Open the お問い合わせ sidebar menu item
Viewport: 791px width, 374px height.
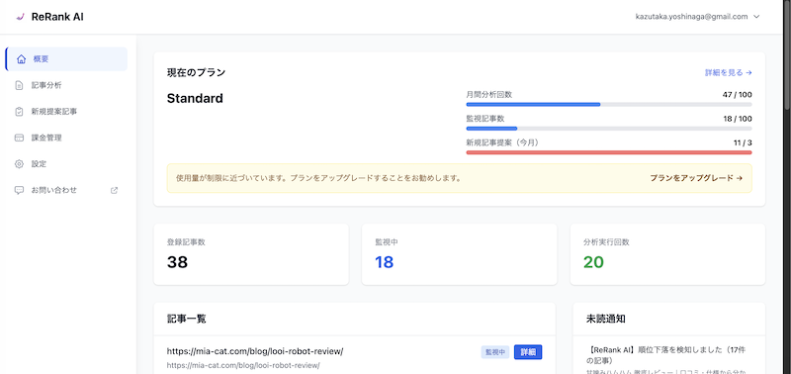pos(66,190)
